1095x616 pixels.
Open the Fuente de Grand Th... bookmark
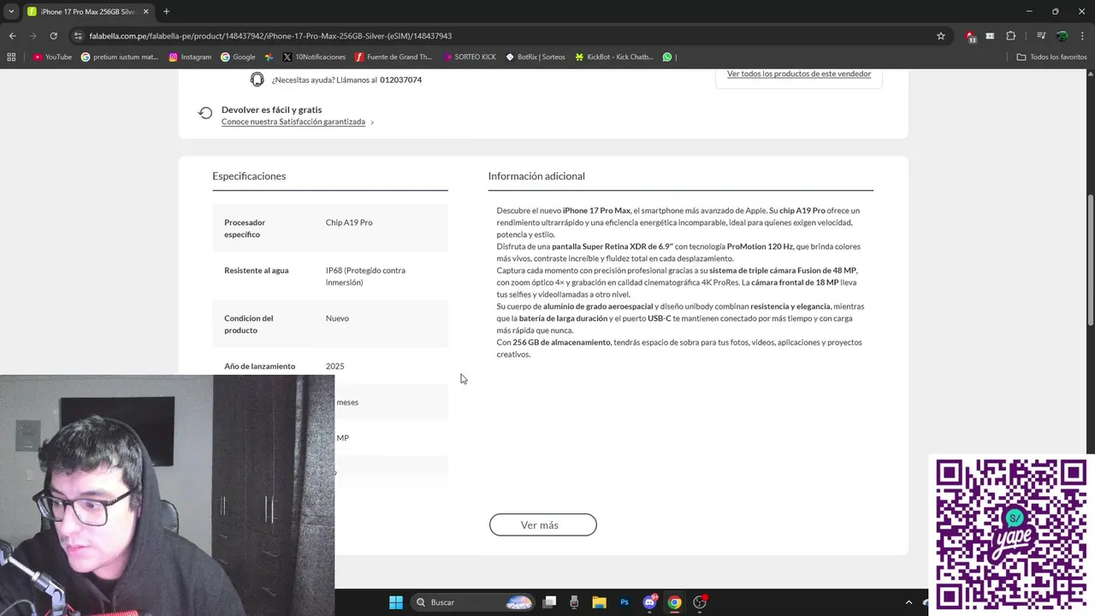point(393,57)
